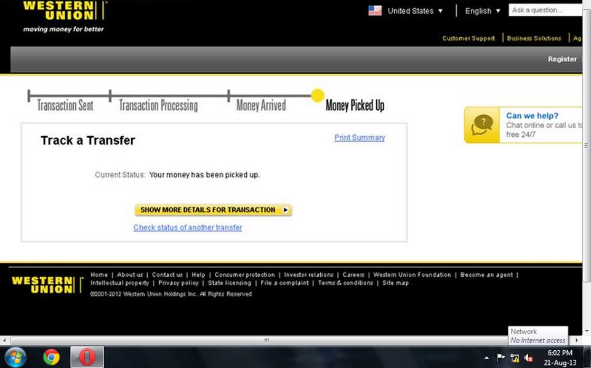Image resolution: width=591 pixels, height=368 pixels.
Task: Open the United States country dropdown
Action: [x=414, y=11]
